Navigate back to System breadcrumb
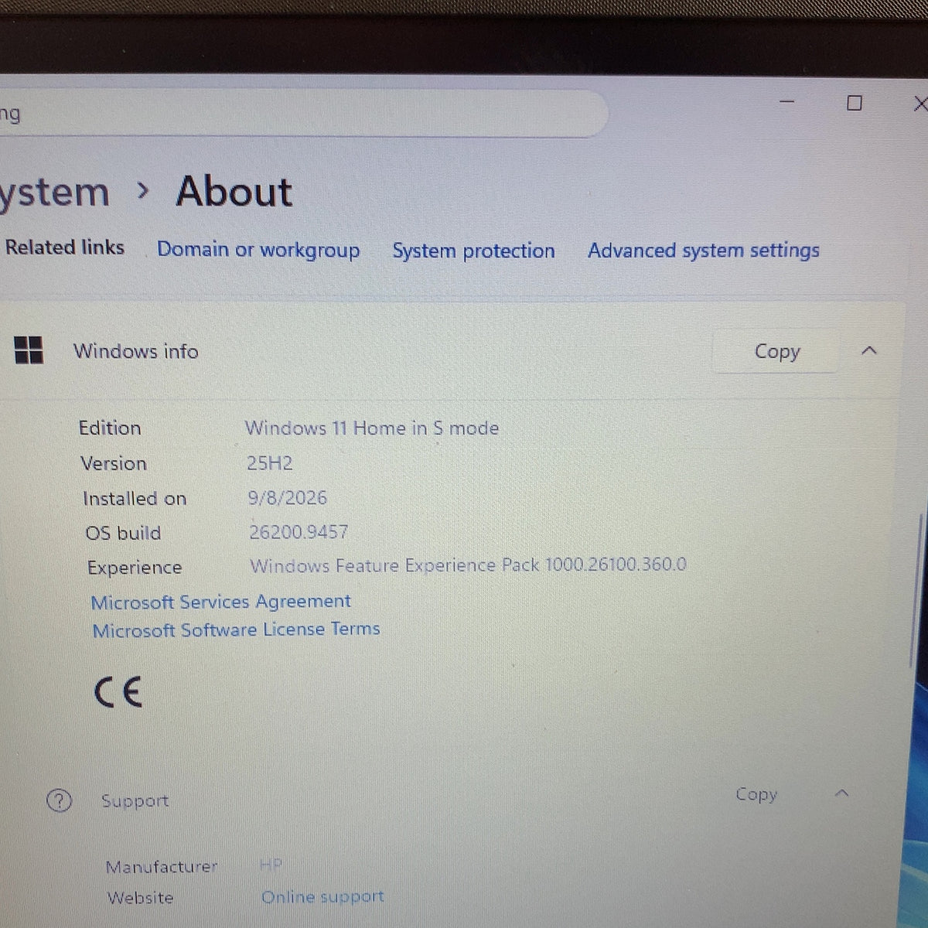The image size is (928, 928). 54,193
